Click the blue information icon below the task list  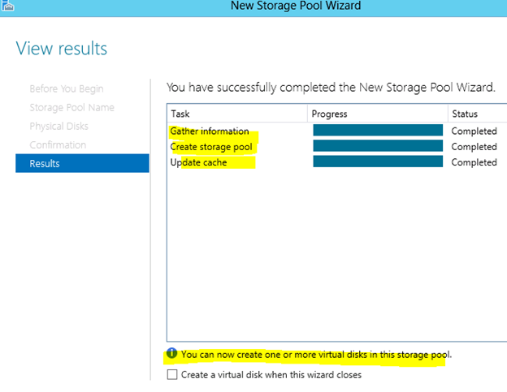point(171,353)
